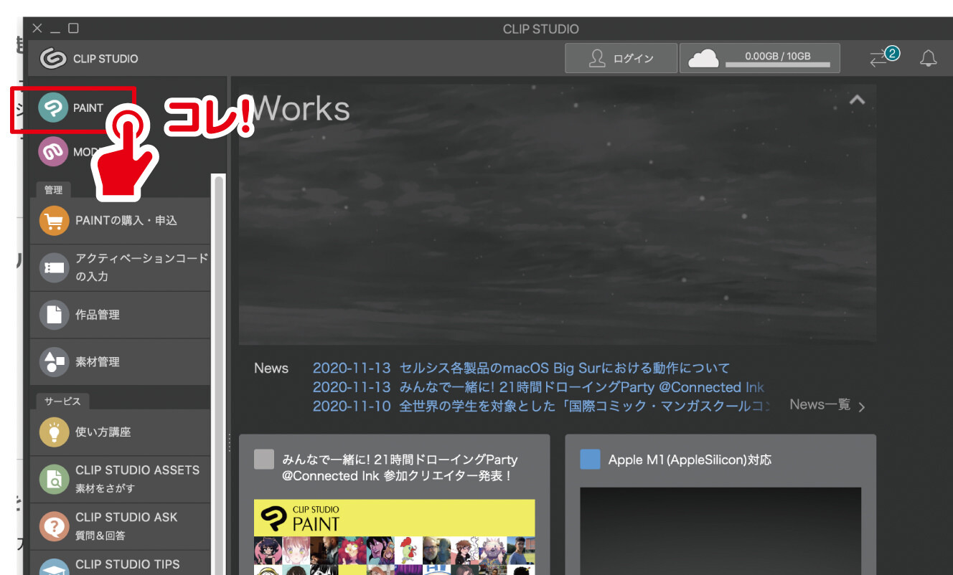Collapse the Works banner with chevron
This screenshot has width=953, height=575.
(x=857, y=100)
